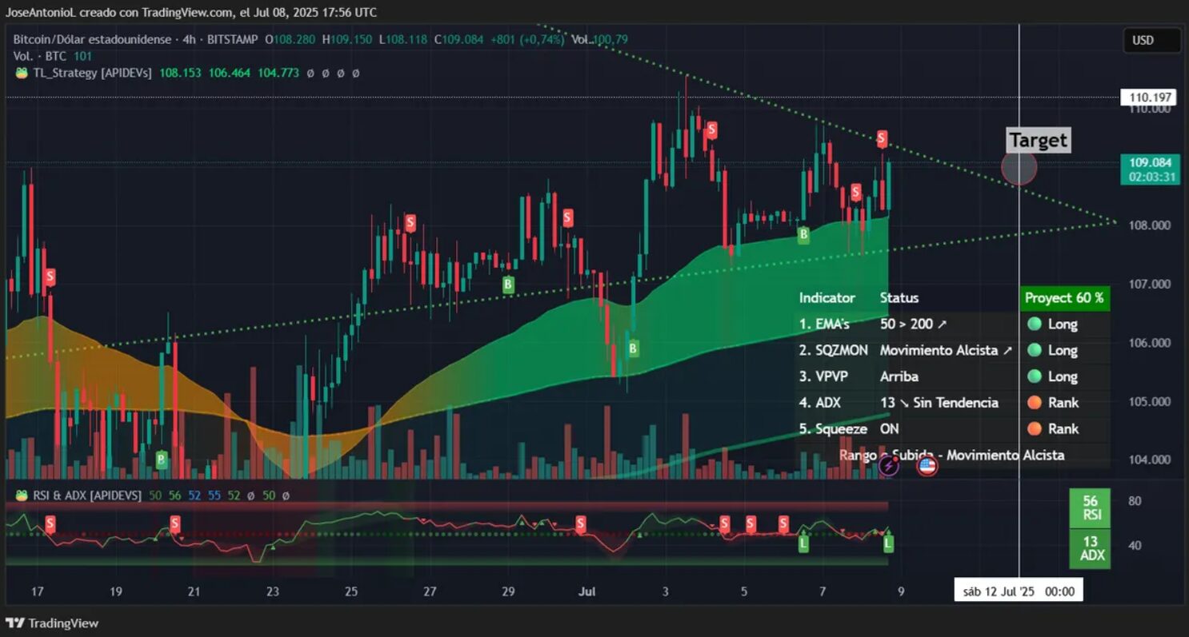Viewport: 1189px width, 637px height.
Task: Click the countdown timer 02:03:31
Action: [1152, 177]
